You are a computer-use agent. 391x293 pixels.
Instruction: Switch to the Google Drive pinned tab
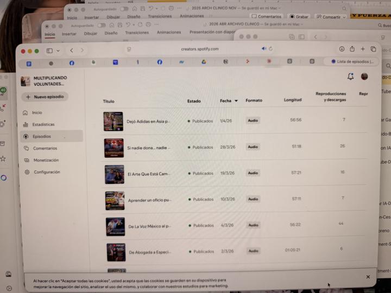pyautogui.click(x=204, y=62)
